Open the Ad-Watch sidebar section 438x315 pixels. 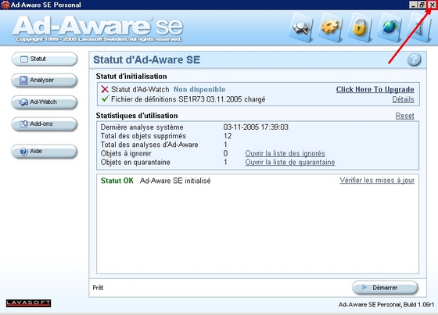(45, 102)
